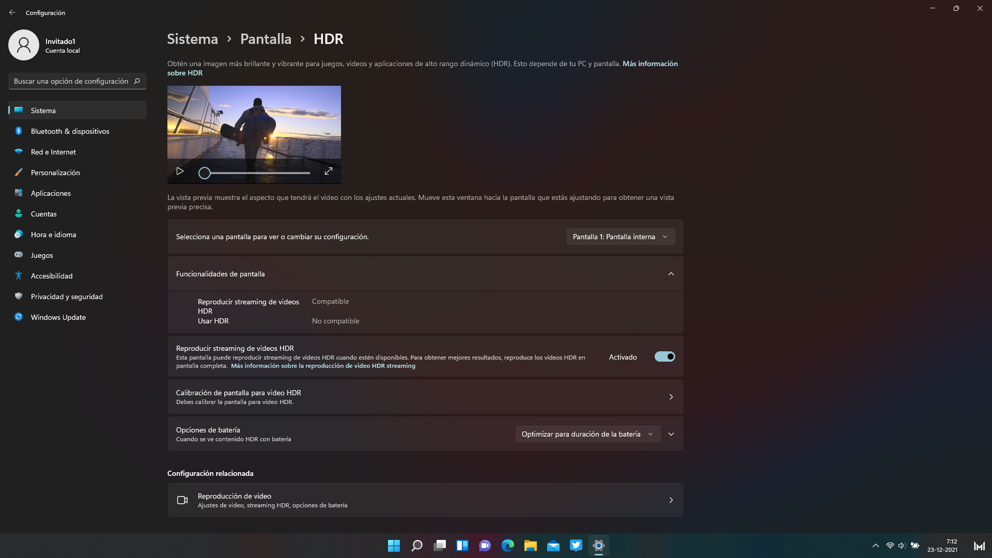This screenshot has width=992, height=558.
Task: Open Optimizar para duración de batería dropdown
Action: click(587, 434)
